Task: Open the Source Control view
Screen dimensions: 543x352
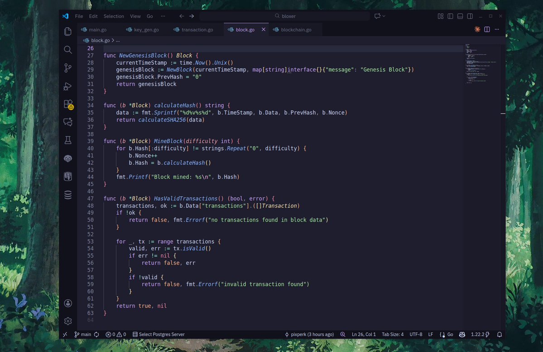Action: (x=68, y=68)
